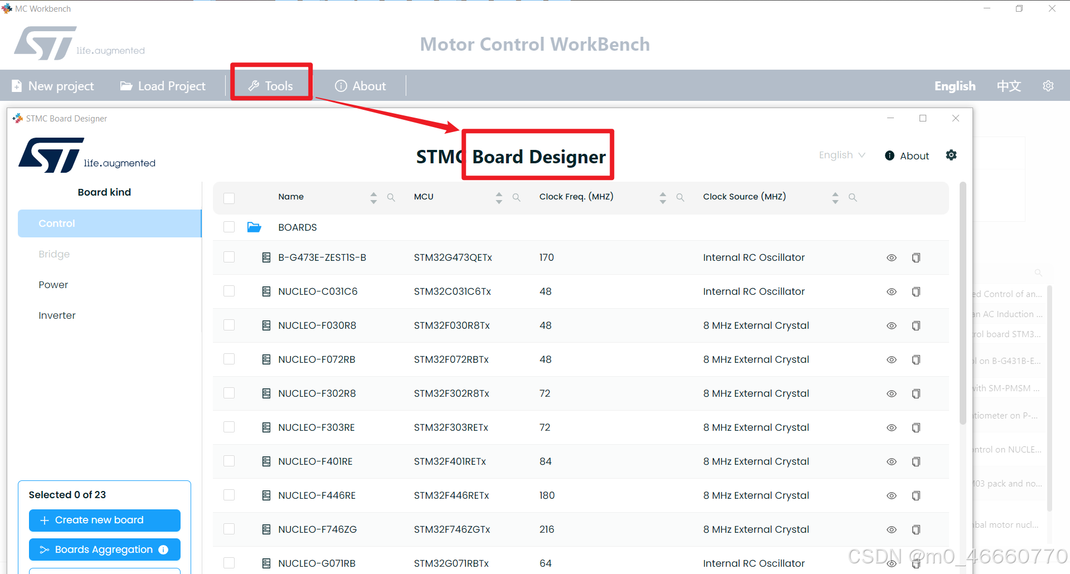Open MC Workbench settings gear icon
This screenshot has height=574, width=1070.
[1048, 86]
